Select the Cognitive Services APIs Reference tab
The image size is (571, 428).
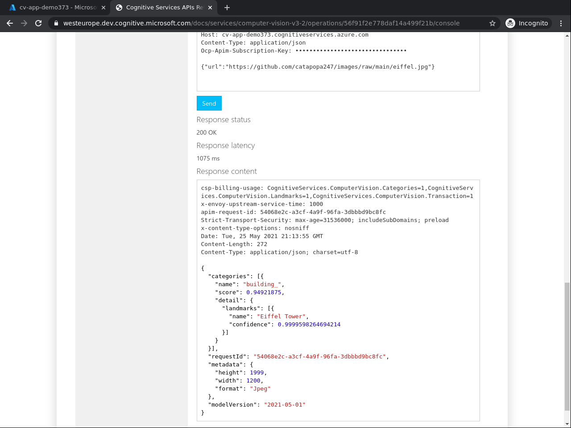[164, 8]
